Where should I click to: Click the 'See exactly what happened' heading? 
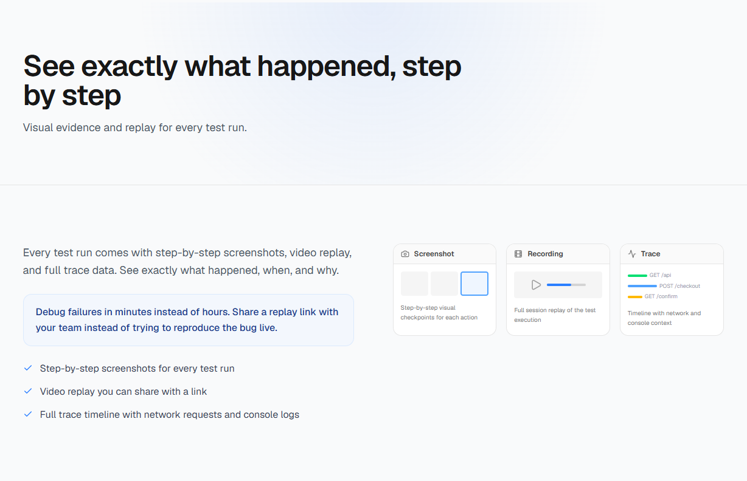[x=242, y=81]
